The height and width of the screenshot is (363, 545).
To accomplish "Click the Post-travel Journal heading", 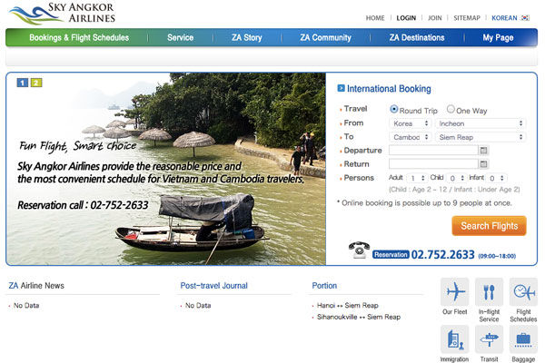I will (213, 286).
